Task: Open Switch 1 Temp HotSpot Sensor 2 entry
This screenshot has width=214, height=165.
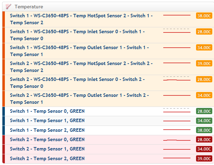Action: pyautogui.click(x=81, y=19)
